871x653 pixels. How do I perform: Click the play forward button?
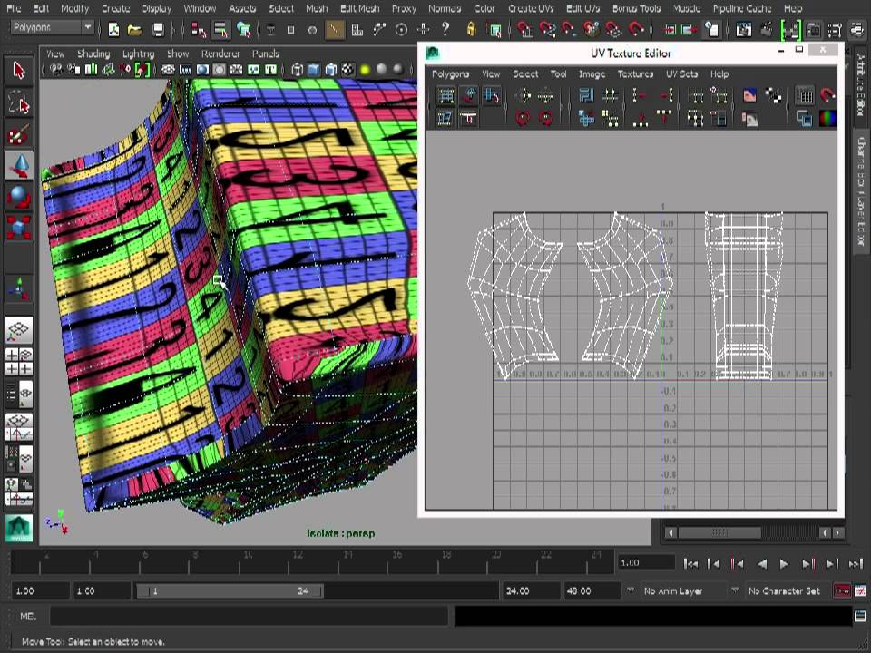[x=784, y=563]
